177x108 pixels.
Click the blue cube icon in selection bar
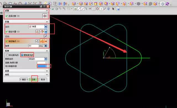[118, 9]
